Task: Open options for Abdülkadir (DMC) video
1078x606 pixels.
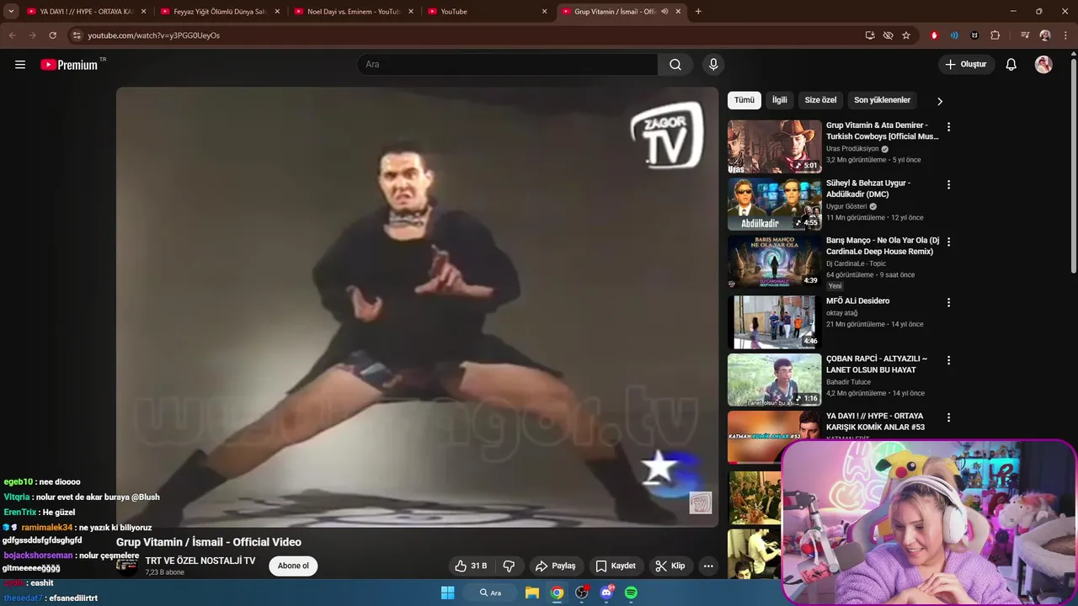Action: tap(948, 184)
